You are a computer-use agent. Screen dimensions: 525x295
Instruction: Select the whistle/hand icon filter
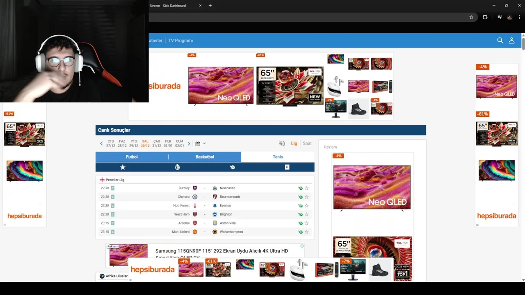(x=232, y=167)
